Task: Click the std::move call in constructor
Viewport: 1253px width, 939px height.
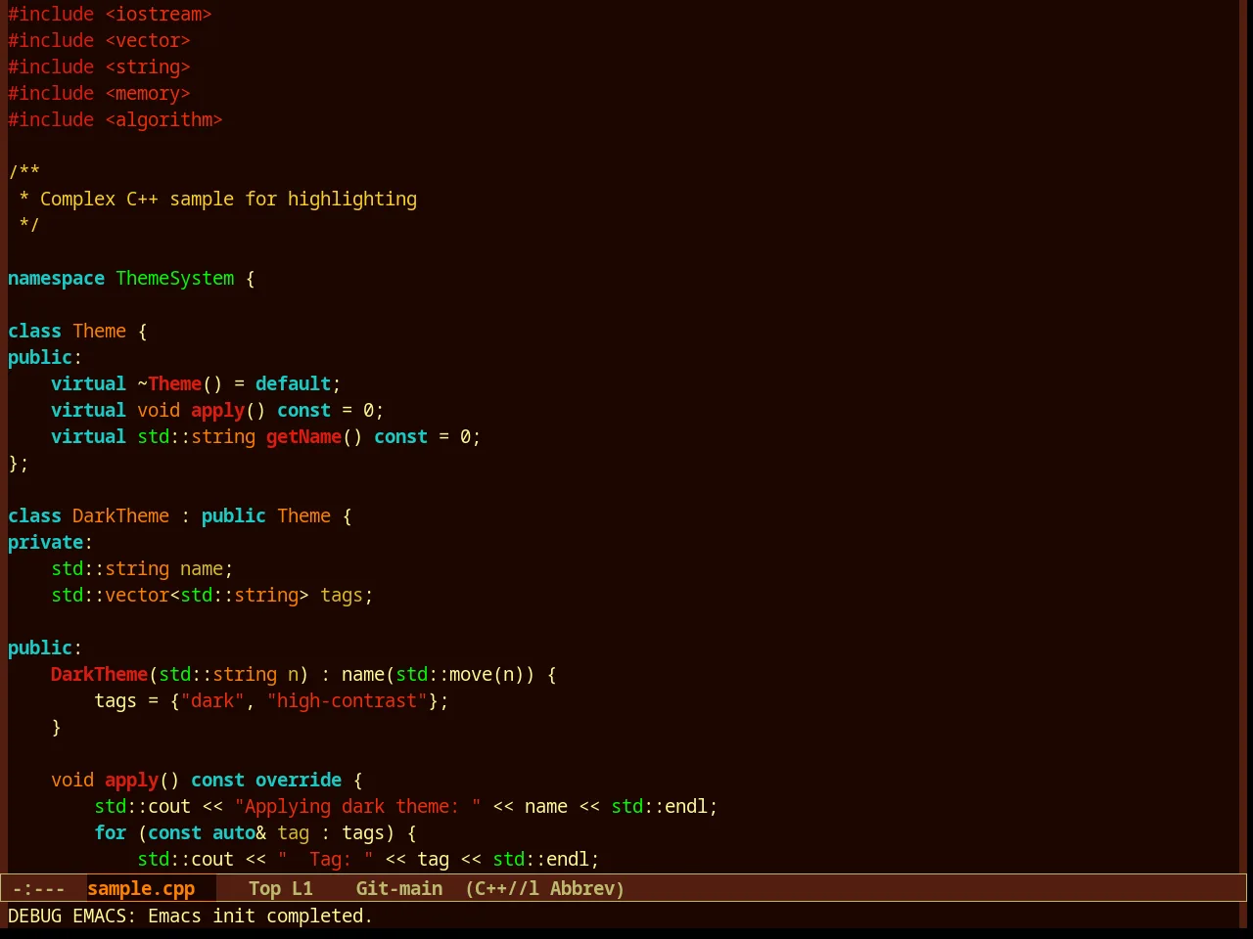Action: [443, 674]
